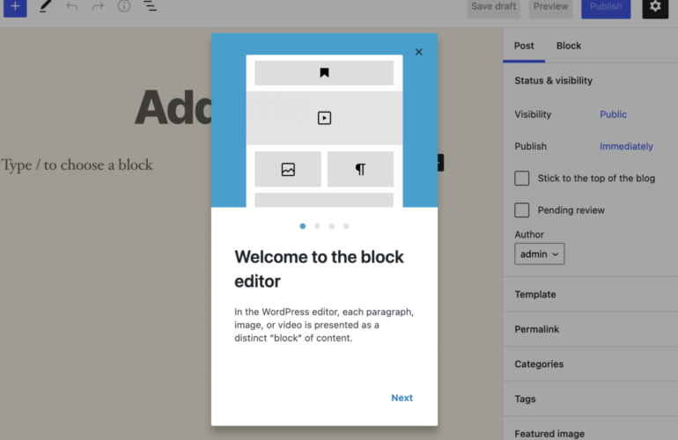Select the Tools pencil icon
The image size is (678, 440).
tap(45, 6)
